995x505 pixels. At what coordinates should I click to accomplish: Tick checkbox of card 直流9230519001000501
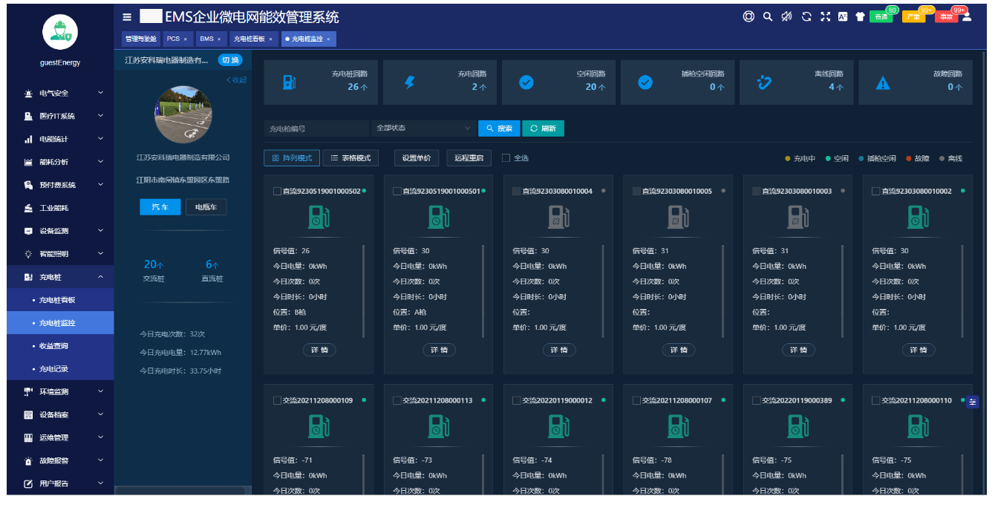click(397, 192)
